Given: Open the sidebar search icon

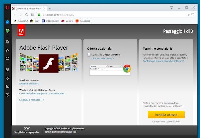Looking at the screenshot, I should tap(7, 42).
